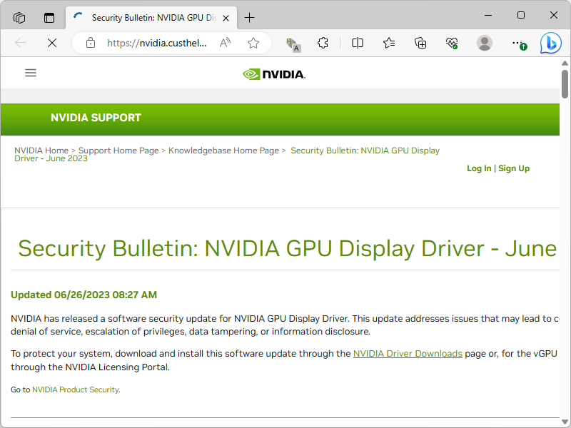Screen dimensions: 571x428
Task: Click the NVIDIA SUPPORT banner heading
Action: (x=96, y=118)
